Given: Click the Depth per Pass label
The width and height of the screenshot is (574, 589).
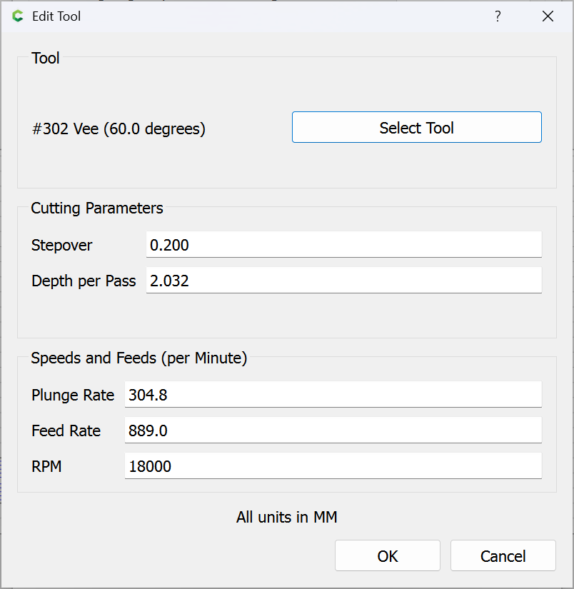Looking at the screenshot, I should coord(84,281).
